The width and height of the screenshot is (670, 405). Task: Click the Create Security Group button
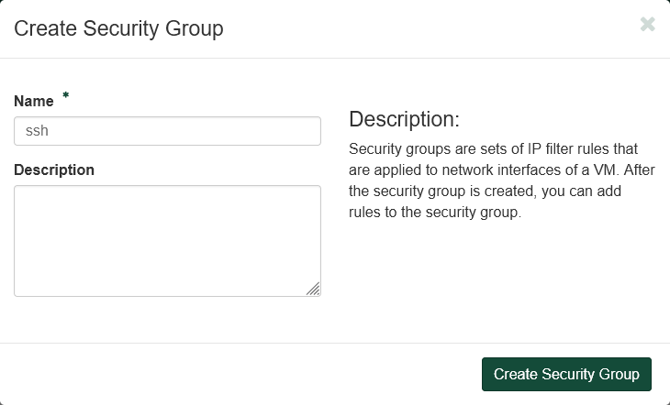(x=566, y=374)
